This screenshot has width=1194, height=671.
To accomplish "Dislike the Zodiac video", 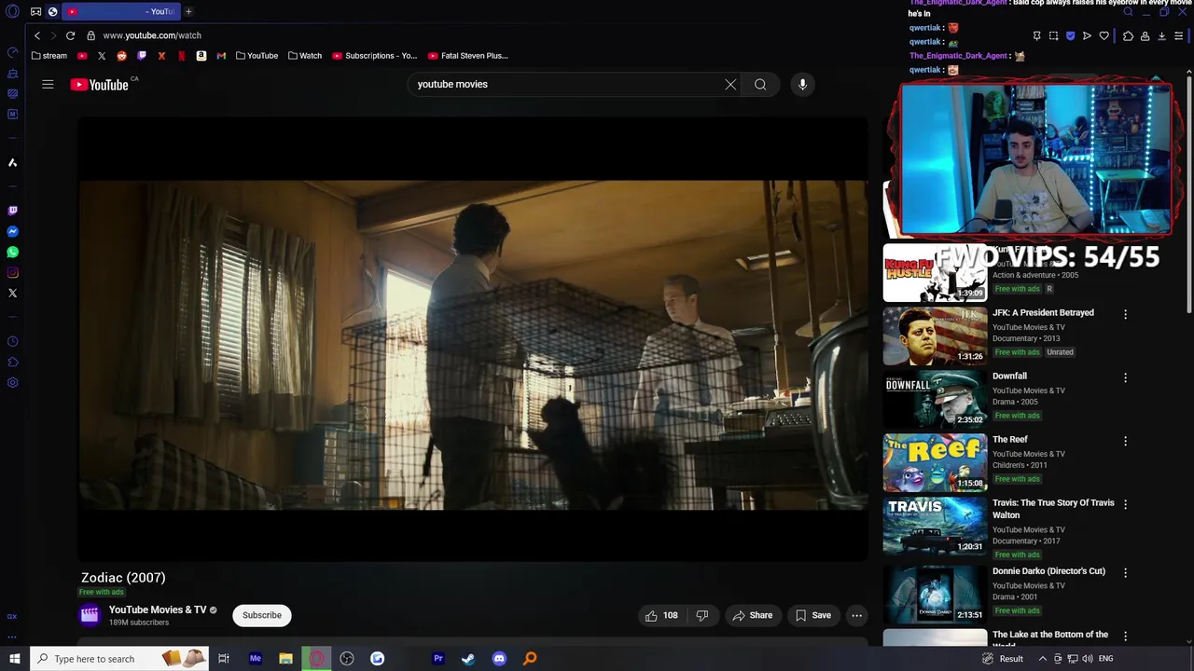I will click(702, 615).
